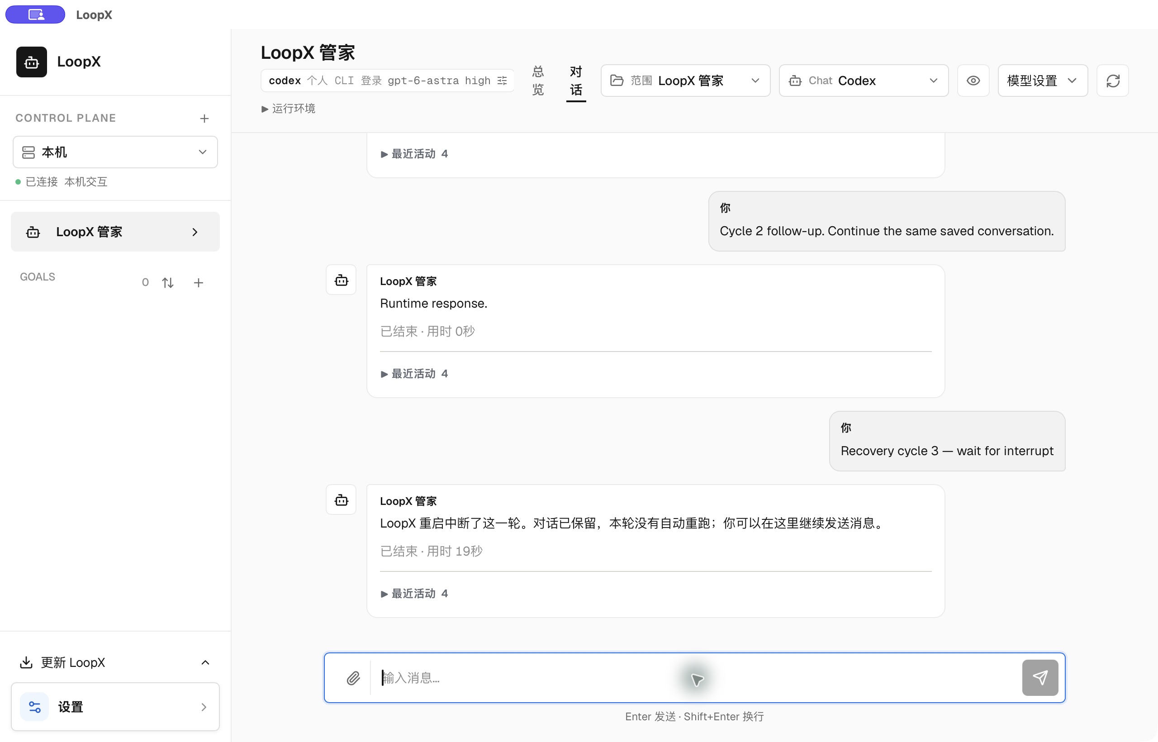Toggle the eye visibility button
Viewport: 1158px width, 742px height.
click(973, 81)
